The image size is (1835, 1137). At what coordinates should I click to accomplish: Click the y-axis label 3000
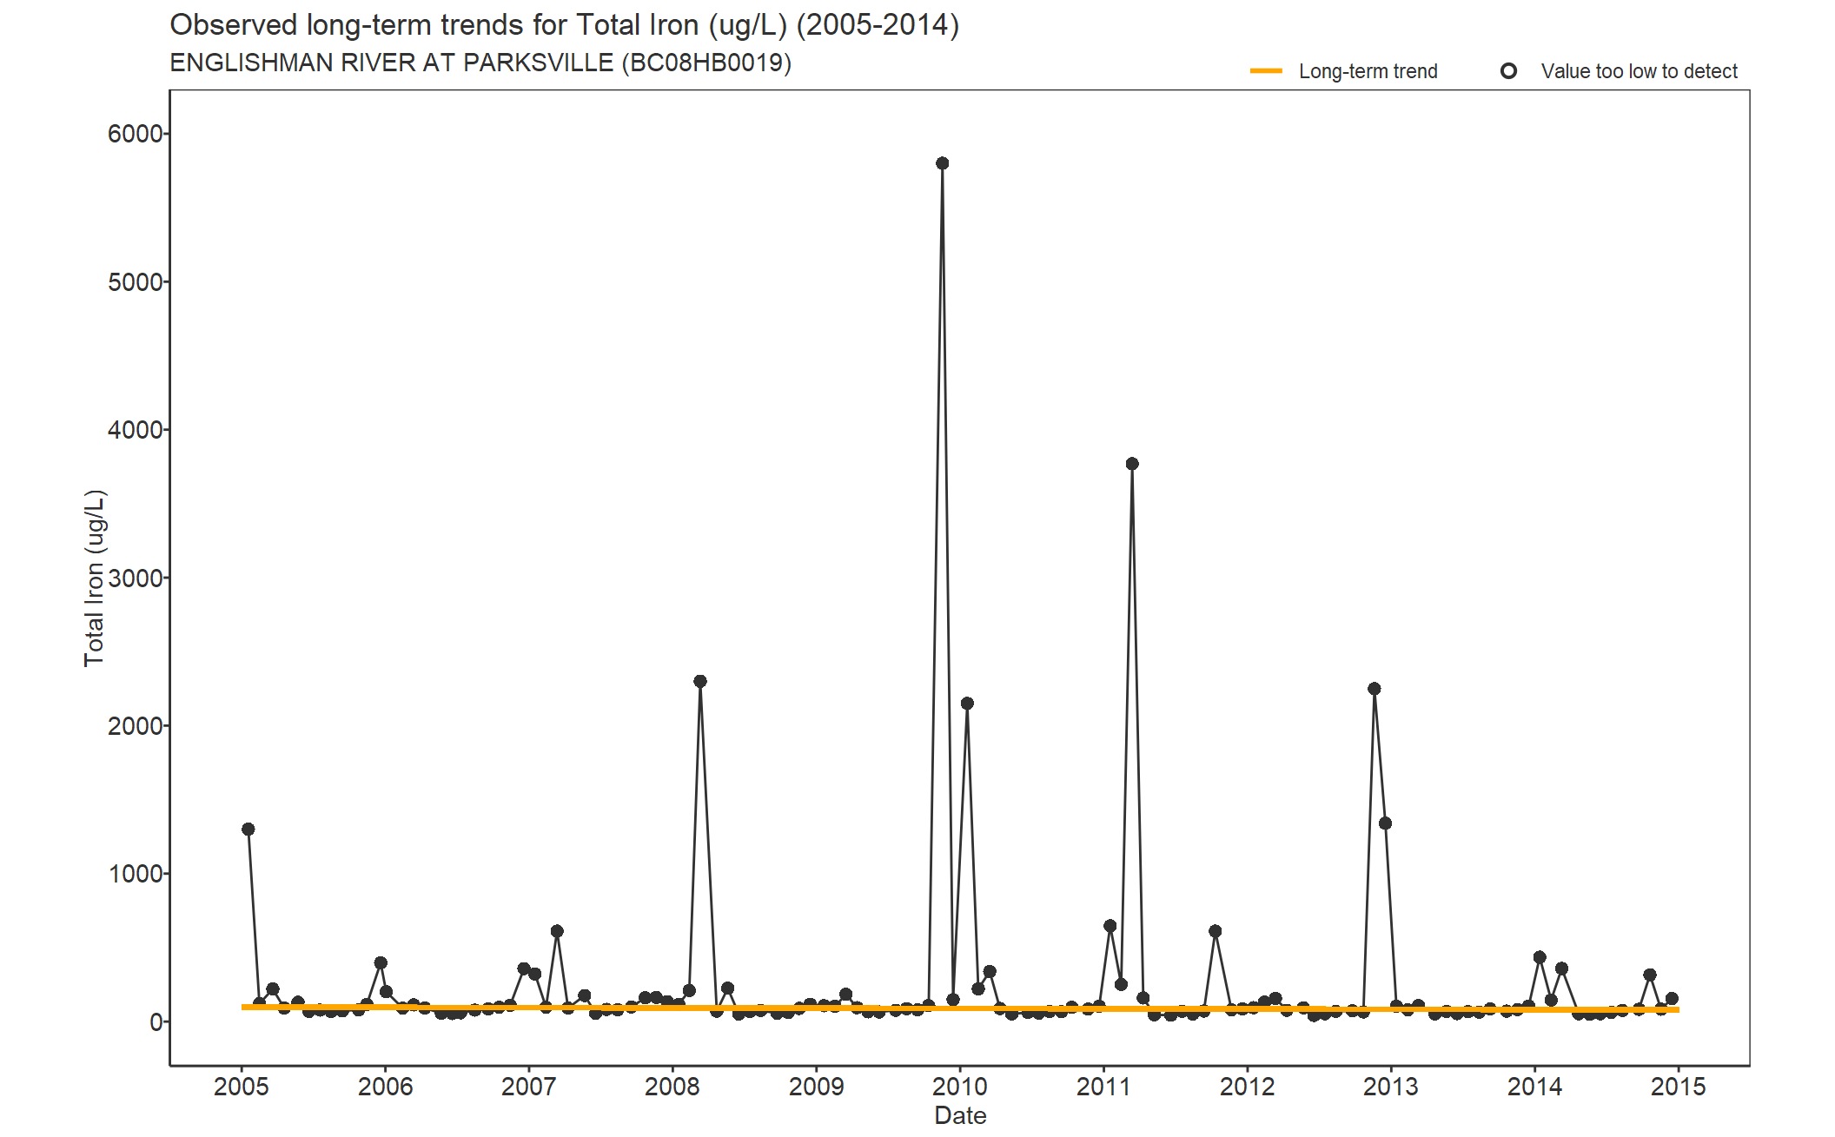point(135,578)
